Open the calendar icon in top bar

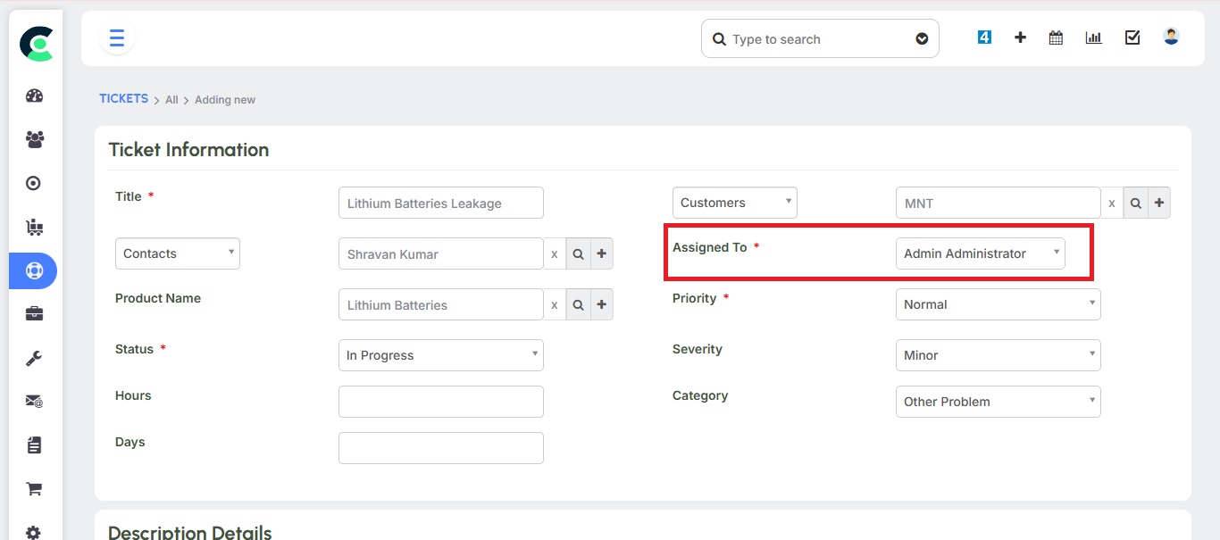coord(1056,37)
